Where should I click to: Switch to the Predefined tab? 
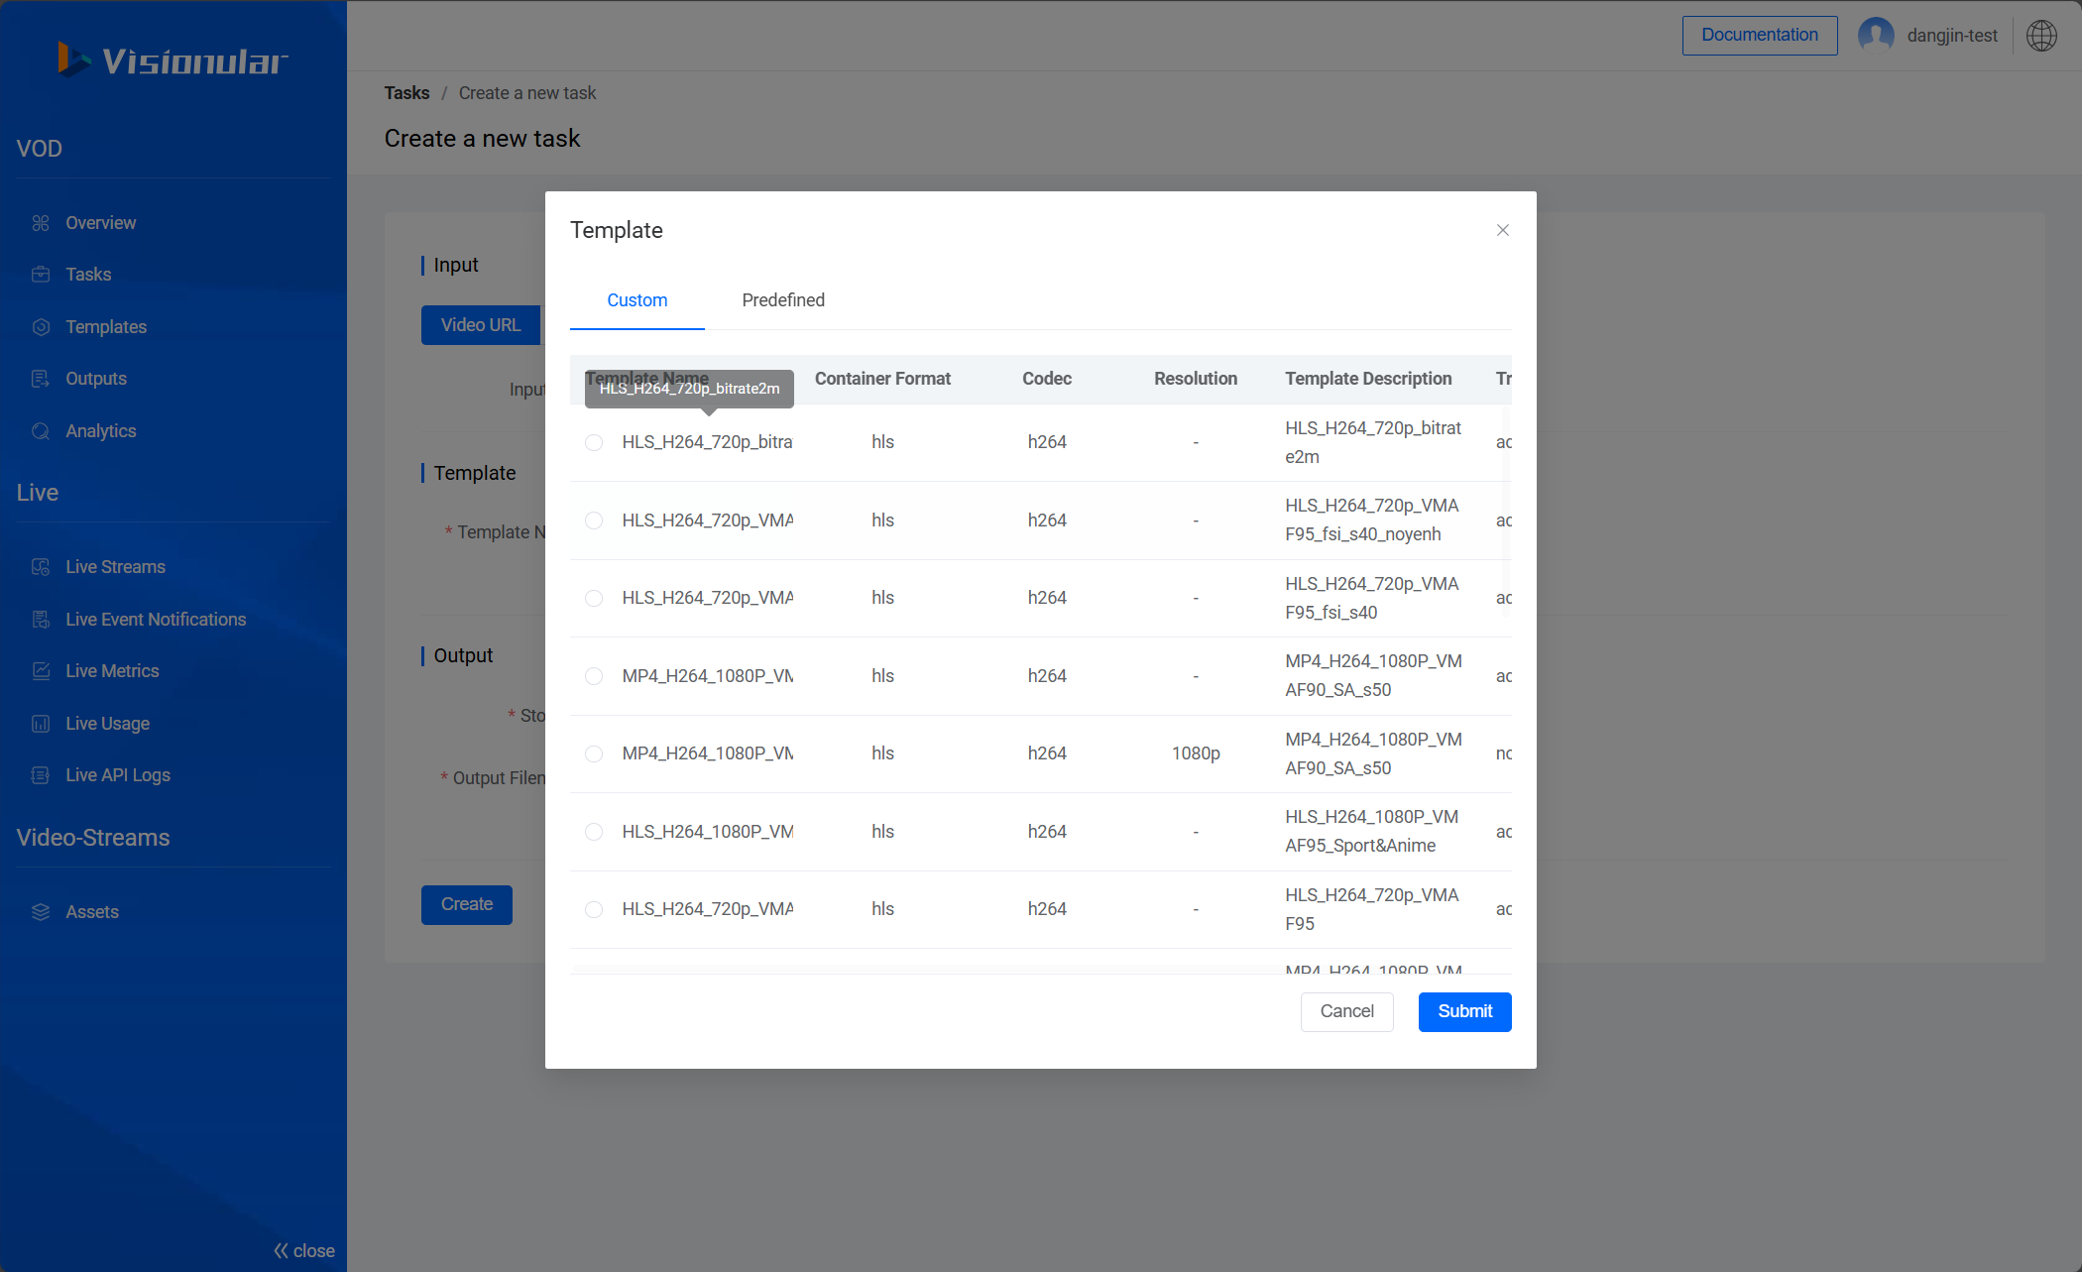(x=783, y=300)
